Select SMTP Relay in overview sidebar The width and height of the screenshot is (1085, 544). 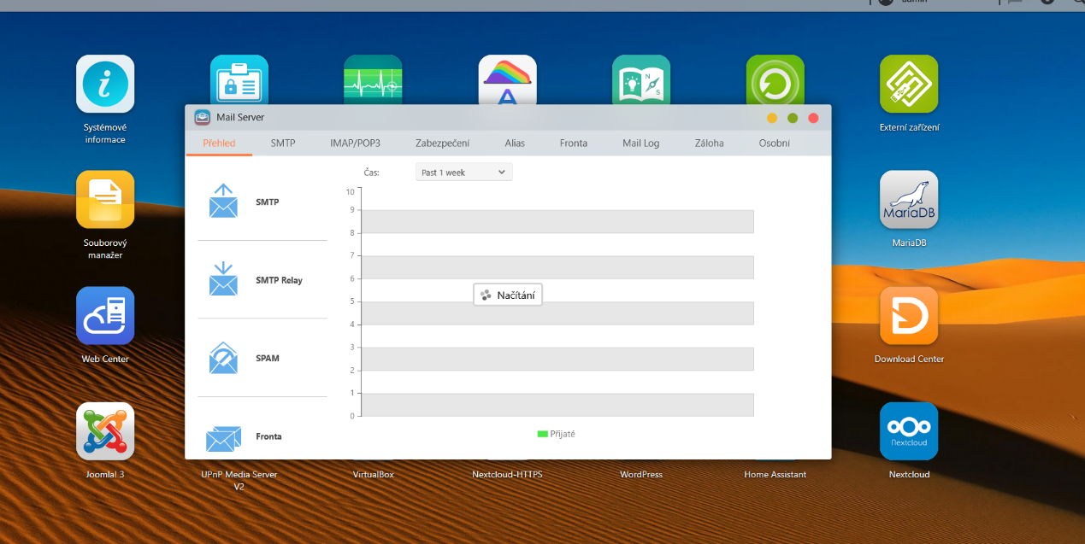278,280
